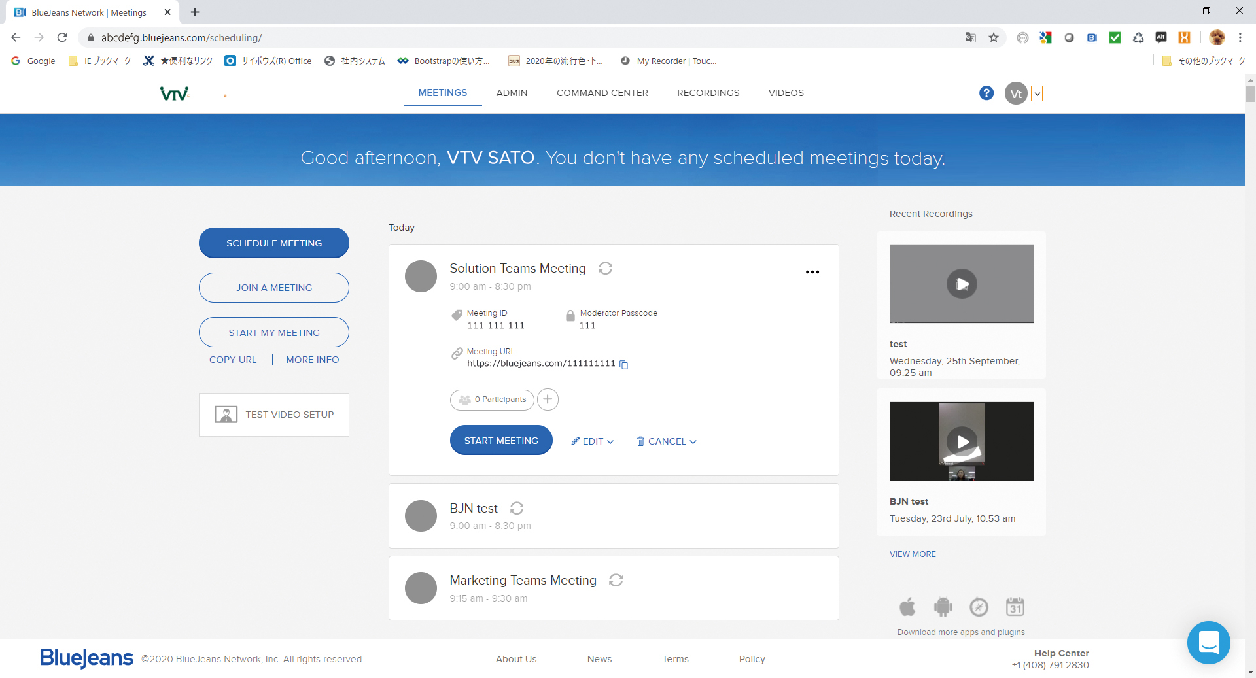Reload the page with the refresh icon
The width and height of the screenshot is (1256, 678).
click(x=62, y=37)
